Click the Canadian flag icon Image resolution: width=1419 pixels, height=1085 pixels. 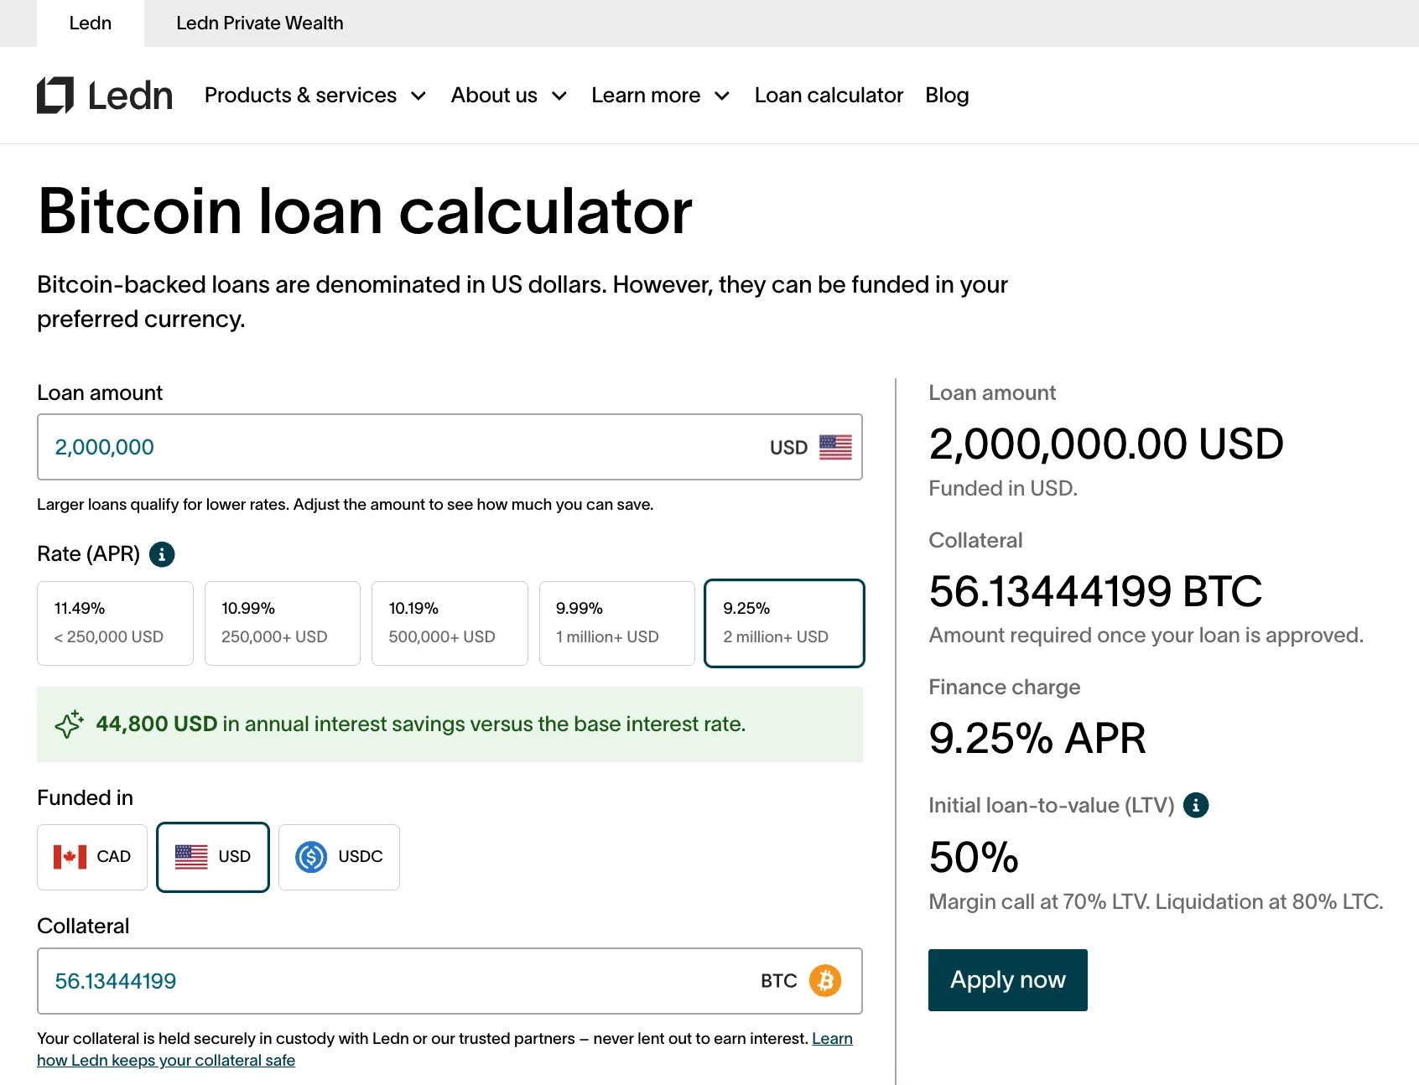(x=70, y=857)
